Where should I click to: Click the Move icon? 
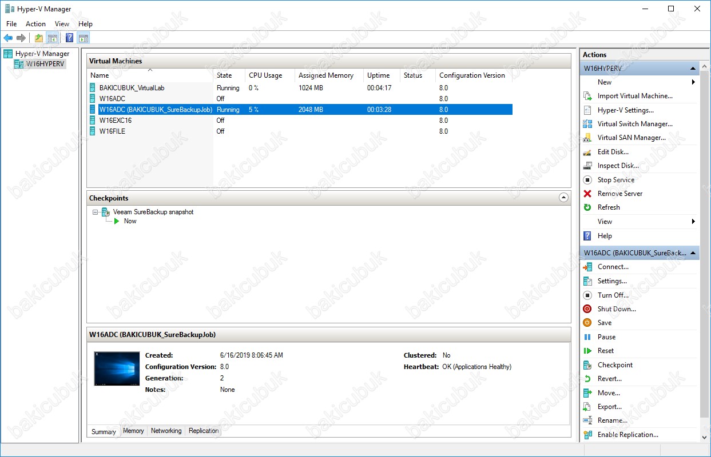(x=587, y=393)
